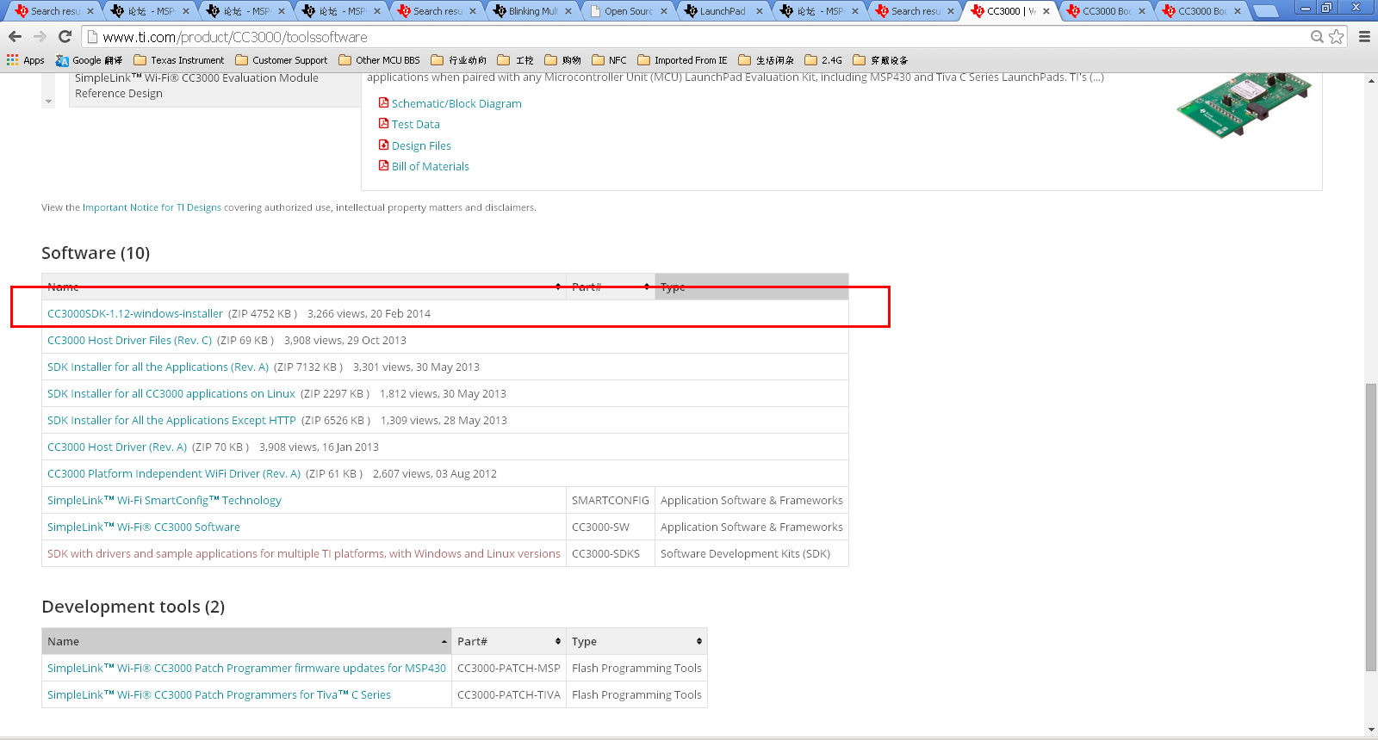Select the active CC3000 | W tab
The height and width of the screenshot is (740, 1378).
coord(1010,11)
